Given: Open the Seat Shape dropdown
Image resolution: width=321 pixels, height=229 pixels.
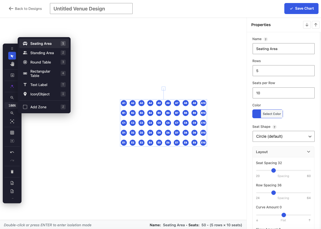Looking at the screenshot, I should (283, 136).
